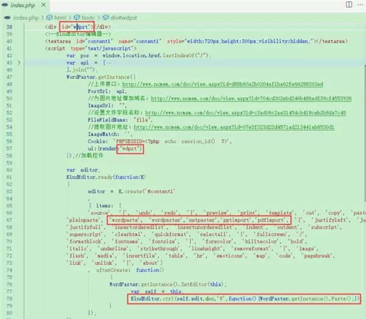Place cursor in highlighted id="wdpst" attribute
366x319 pixels.
coord(76,27)
